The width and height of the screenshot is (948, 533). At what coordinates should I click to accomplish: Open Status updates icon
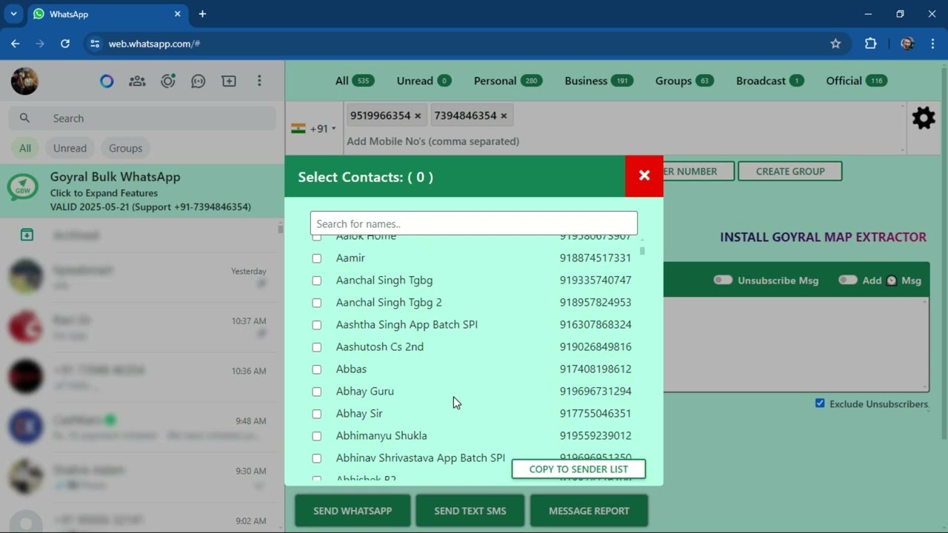click(x=168, y=81)
